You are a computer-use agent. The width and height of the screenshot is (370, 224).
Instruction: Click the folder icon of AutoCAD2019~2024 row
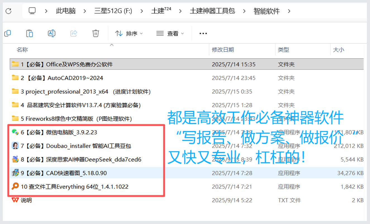click(x=15, y=78)
